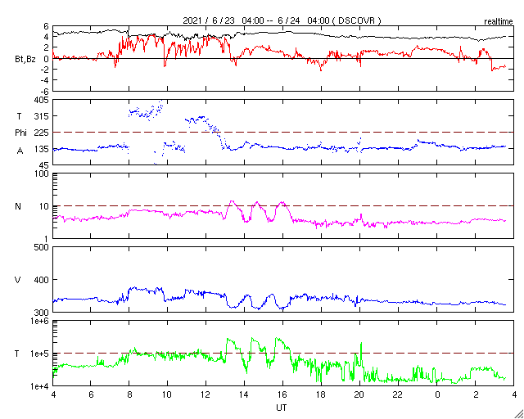Click the "22" hour tick on UT axis
Viewport: 524px width, 419px height.
pyautogui.click(x=398, y=395)
